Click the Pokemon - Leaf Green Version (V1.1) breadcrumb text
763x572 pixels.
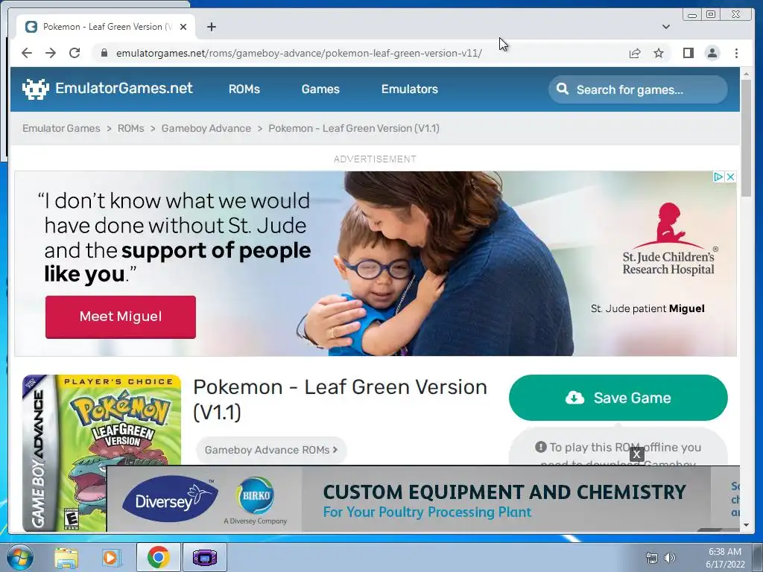point(354,128)
